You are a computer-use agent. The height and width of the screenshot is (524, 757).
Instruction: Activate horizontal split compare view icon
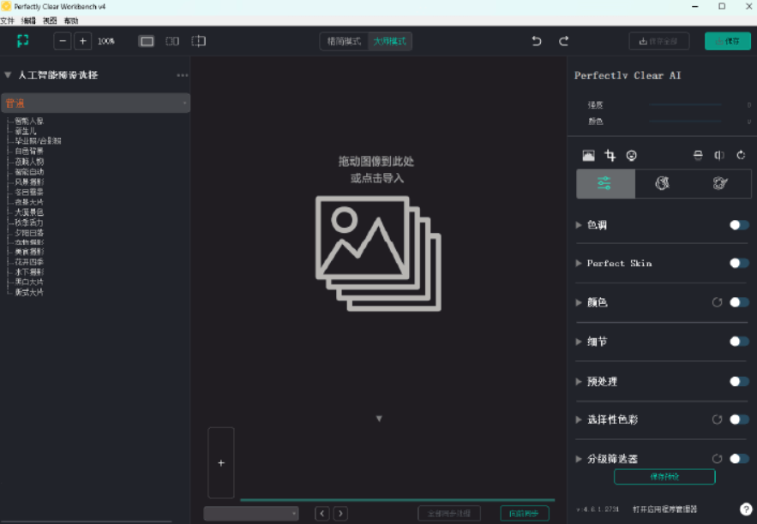pyautogui.click(x=697, y=155)
